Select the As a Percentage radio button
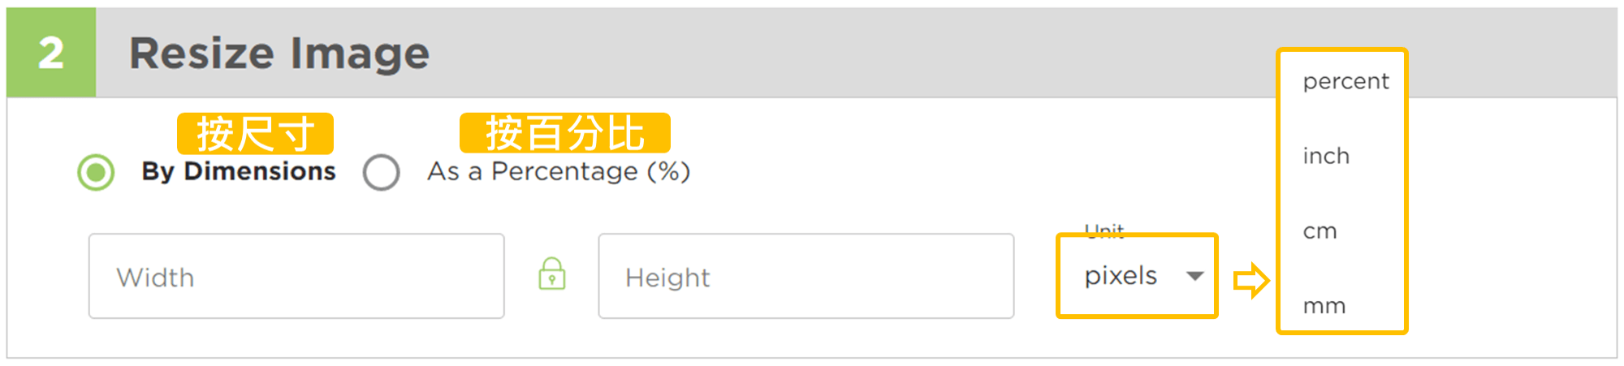The width and height of the screenshot is (1624, 366). click(382, 172)
